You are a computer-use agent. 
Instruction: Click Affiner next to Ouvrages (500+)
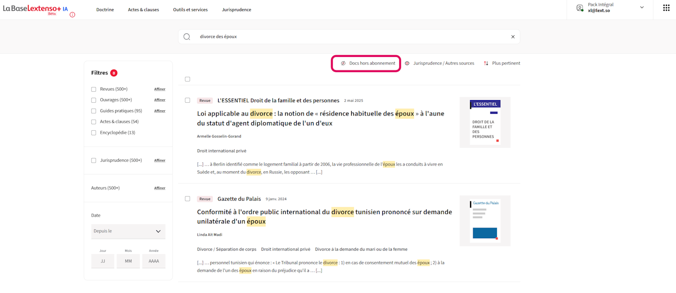[159, 100]
